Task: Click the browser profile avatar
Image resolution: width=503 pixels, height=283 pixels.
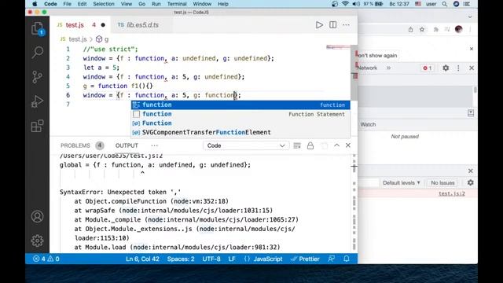Action: (x=458, y=29)
